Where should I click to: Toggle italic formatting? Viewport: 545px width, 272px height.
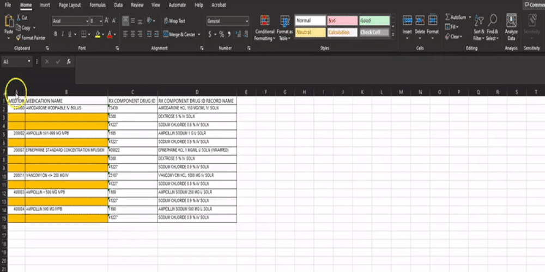(x=63, y=34)
